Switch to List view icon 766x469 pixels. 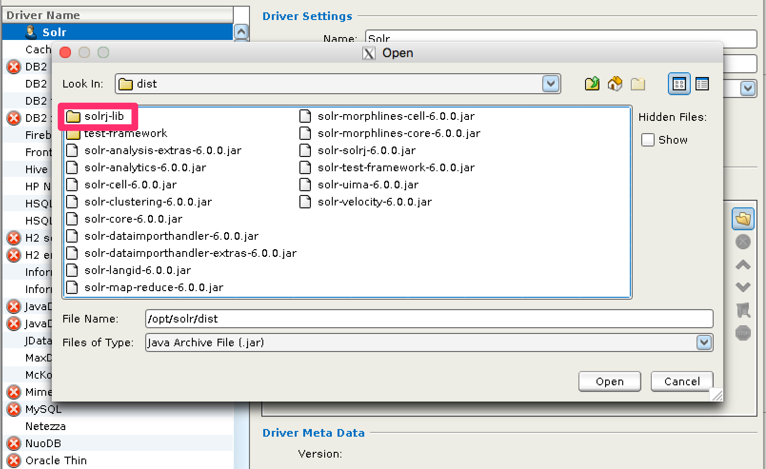pyautogui.click(x=679, y=84)
